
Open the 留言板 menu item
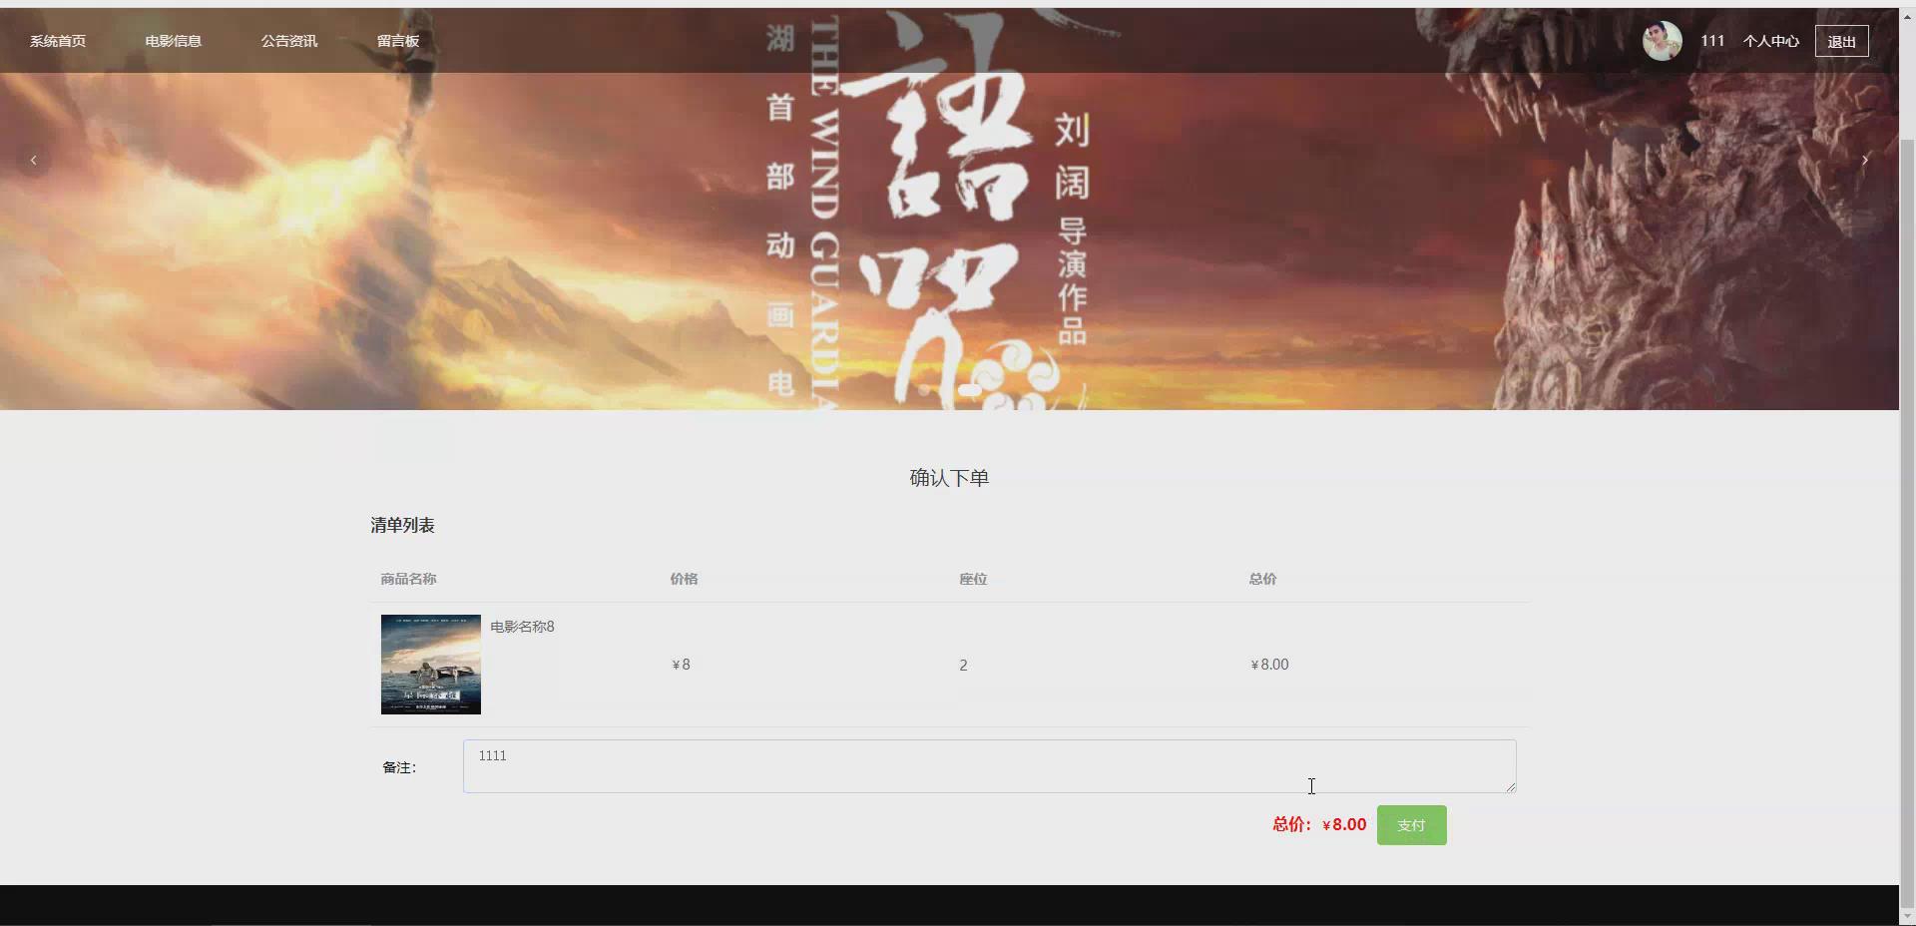[397, 41]
